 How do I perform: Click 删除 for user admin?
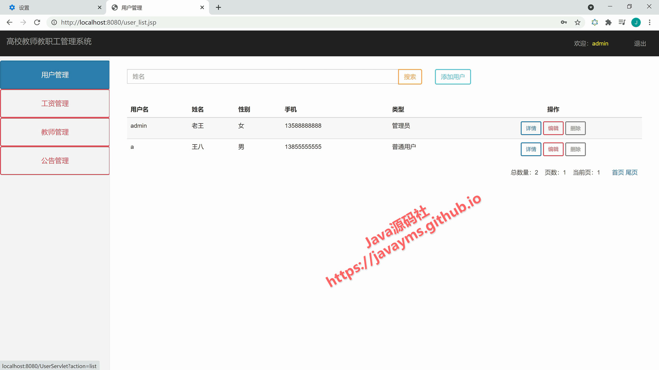pos(575,128)
